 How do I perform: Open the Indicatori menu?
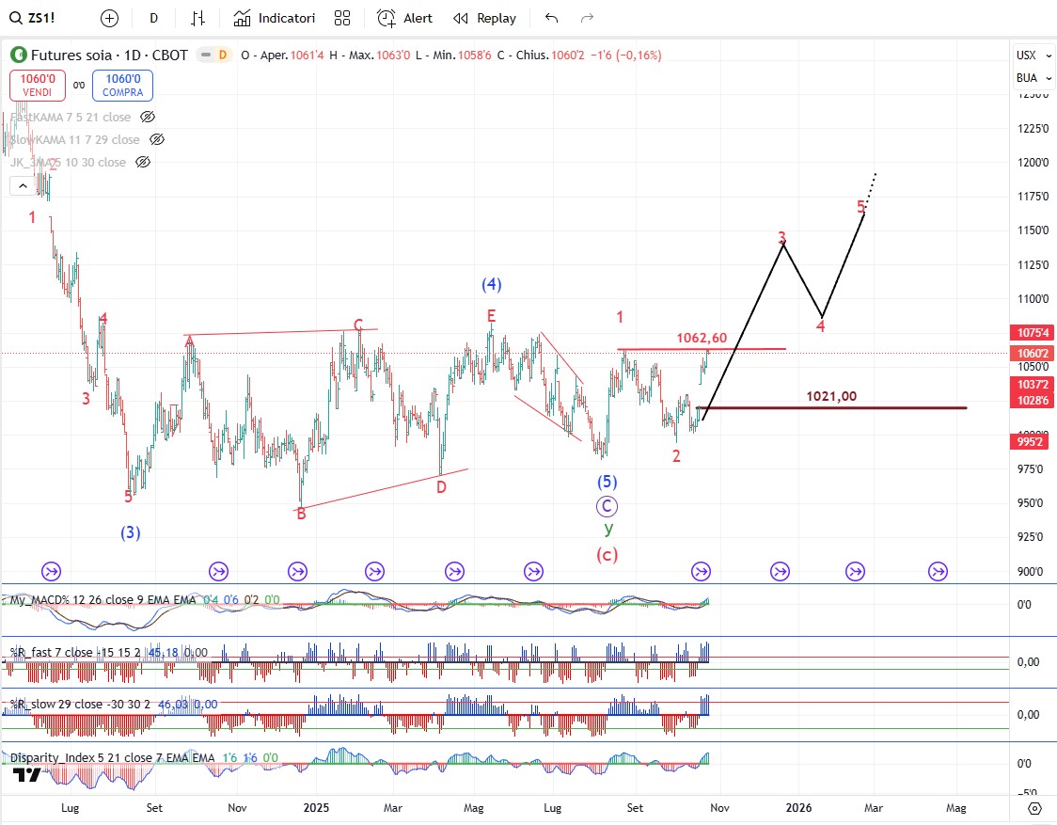coord(275,18)
